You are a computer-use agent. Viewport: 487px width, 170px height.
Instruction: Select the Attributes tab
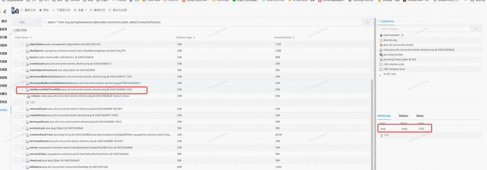384,115
